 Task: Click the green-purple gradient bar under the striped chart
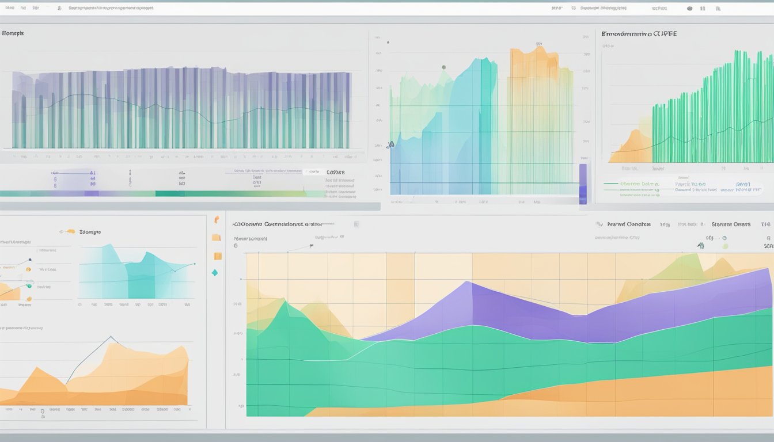click(163, 194)
